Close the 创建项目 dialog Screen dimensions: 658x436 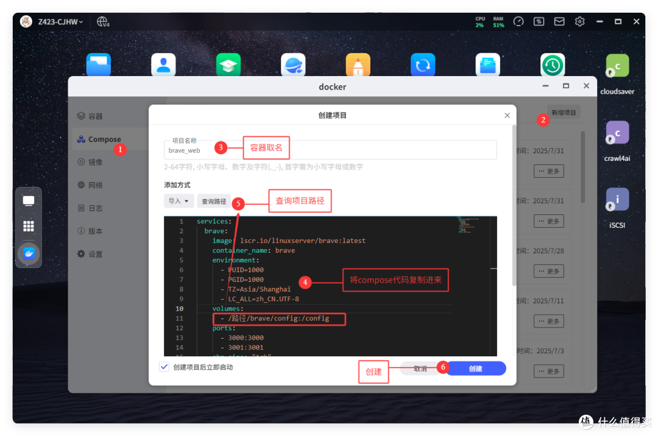pyautogui.click(x=507, y=115)
